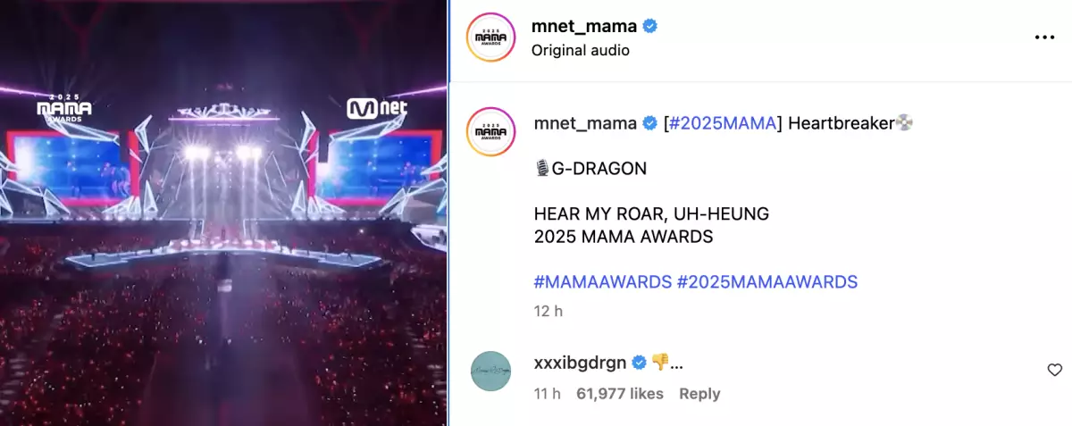Open the #2025MAMA hashtag

pos(722,123)
